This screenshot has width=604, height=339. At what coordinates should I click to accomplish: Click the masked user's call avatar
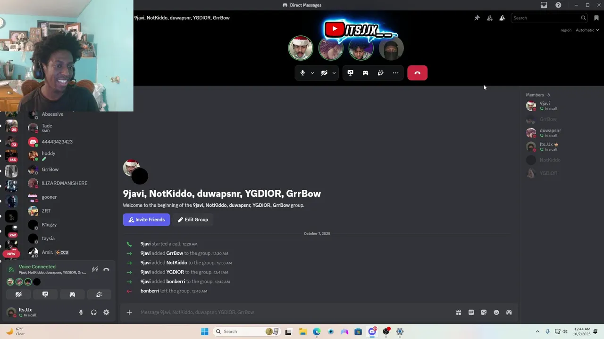click(x=391, y=48)
